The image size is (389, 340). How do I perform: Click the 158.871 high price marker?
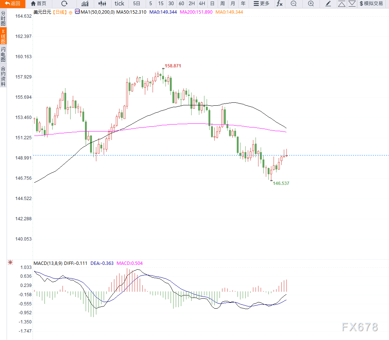point(173,66)
